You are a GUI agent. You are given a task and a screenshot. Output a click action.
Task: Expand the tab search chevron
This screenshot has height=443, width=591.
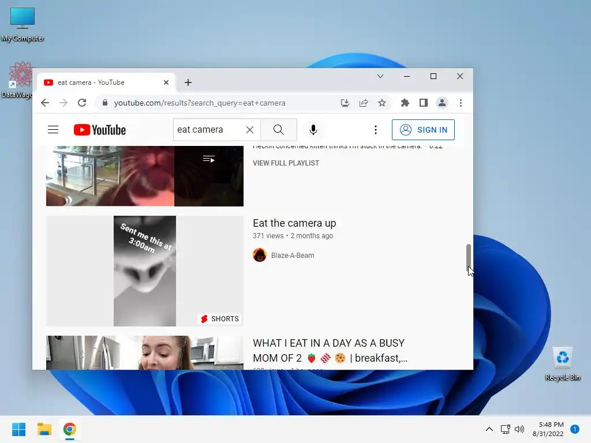pyautogui.click(x=380, y=76)
